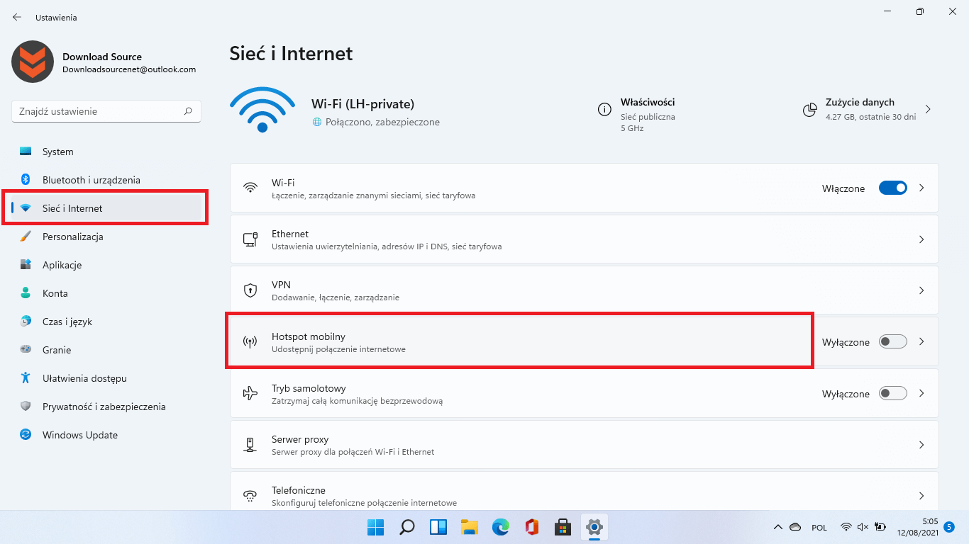
Task: Open the VPN settings row
Action: tap(585, 290)
